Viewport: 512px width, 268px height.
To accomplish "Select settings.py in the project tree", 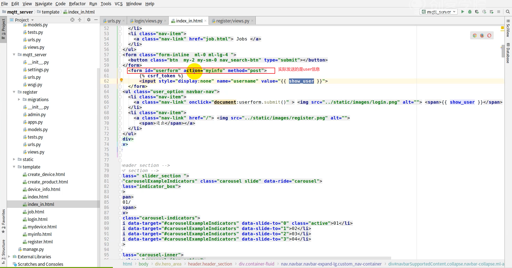I will click(x=38, y=70).
